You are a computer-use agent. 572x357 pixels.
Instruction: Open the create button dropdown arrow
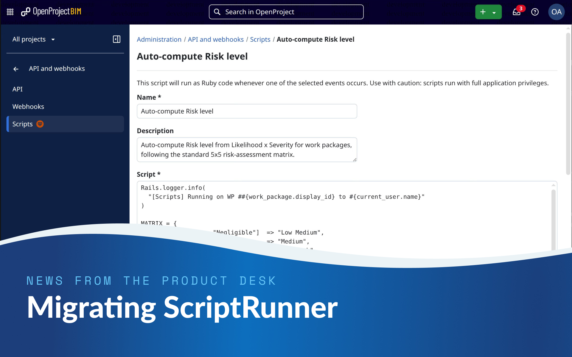coord(494,12)
